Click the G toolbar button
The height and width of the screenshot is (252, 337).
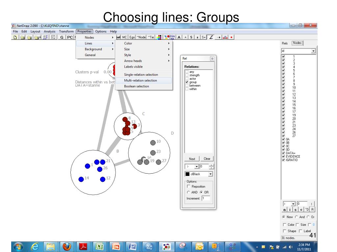62,37
